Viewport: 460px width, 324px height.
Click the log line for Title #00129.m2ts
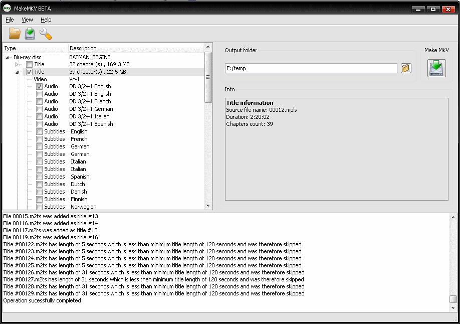(x=154, y=293)
